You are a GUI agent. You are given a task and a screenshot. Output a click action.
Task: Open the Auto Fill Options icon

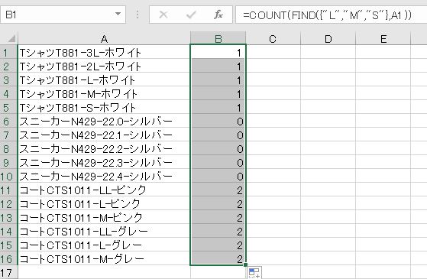(255, 273)
